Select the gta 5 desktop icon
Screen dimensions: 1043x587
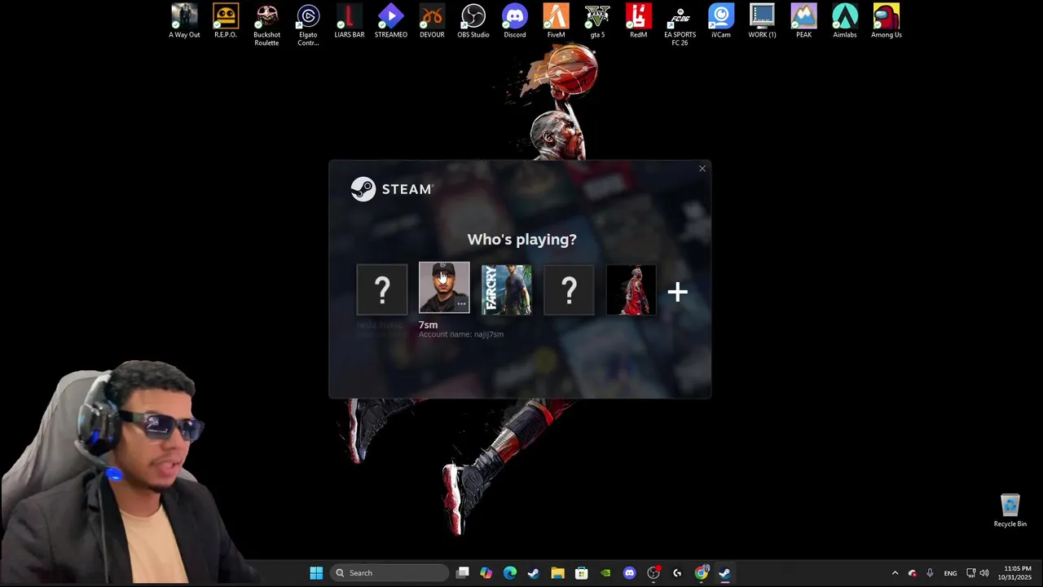(x=597, y=22)
